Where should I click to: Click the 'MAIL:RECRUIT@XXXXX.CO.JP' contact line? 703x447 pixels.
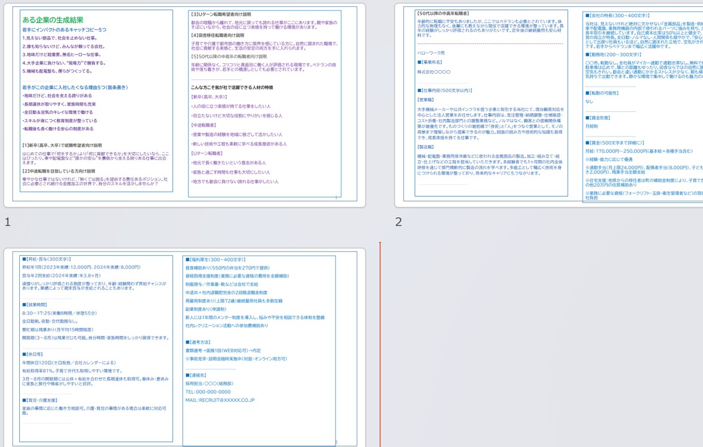pyautogui.click(x=220, y=400)
